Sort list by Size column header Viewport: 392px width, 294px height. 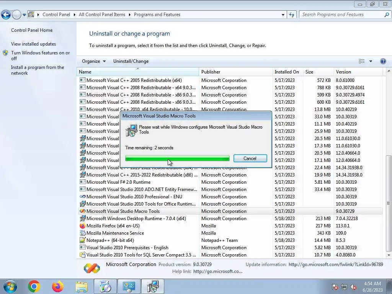(x=318, y=72)
